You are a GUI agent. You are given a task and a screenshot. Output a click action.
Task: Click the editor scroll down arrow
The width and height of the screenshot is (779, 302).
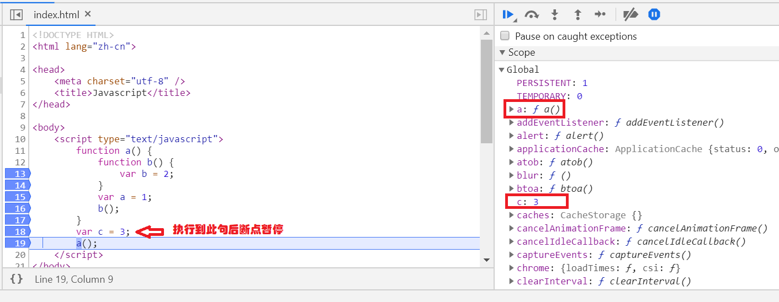(486, 260)
